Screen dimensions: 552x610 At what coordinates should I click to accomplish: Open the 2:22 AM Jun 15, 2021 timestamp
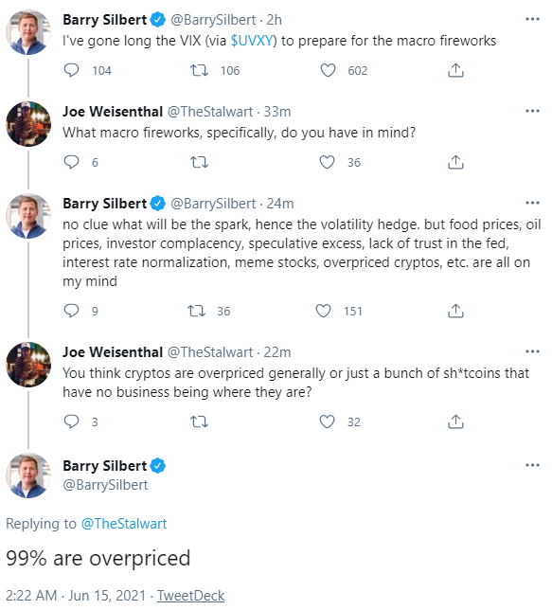pos(76,596)
